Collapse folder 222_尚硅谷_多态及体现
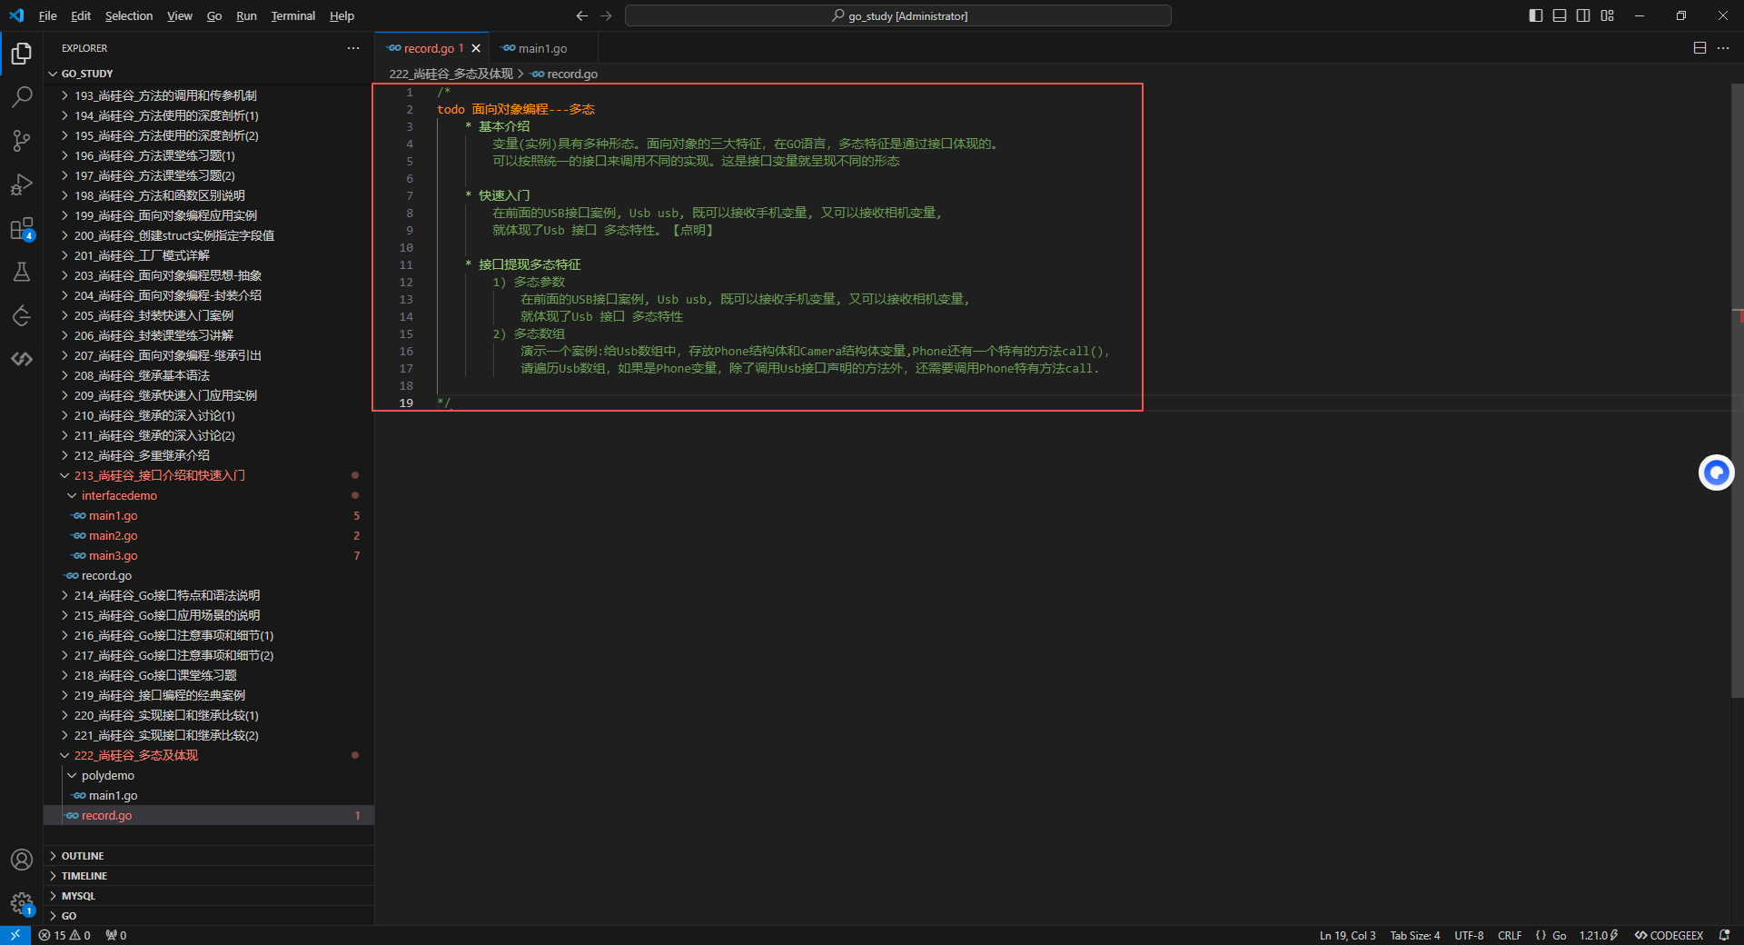Screen dimensions: 1744x945 click(209, 755)
